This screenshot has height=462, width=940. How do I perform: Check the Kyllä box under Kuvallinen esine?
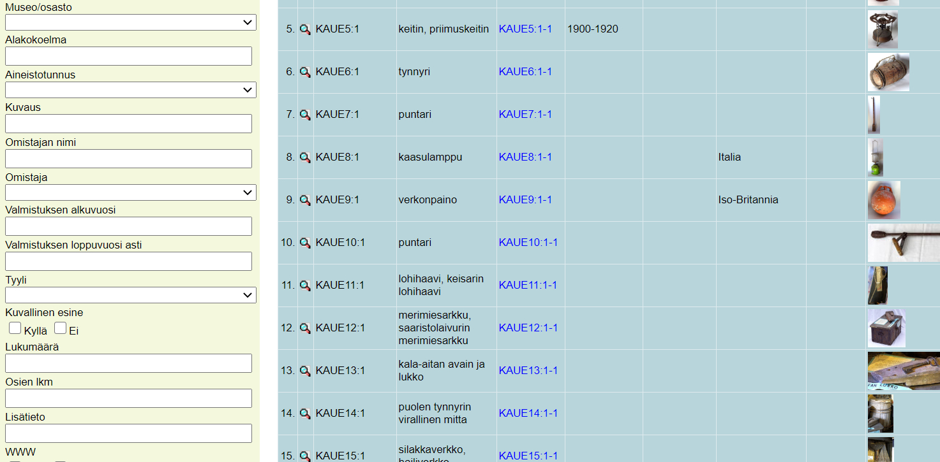[15, 328]
